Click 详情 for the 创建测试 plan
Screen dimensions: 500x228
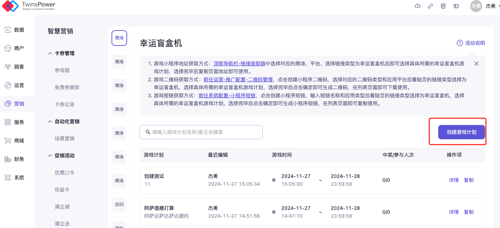coord(454,180)
